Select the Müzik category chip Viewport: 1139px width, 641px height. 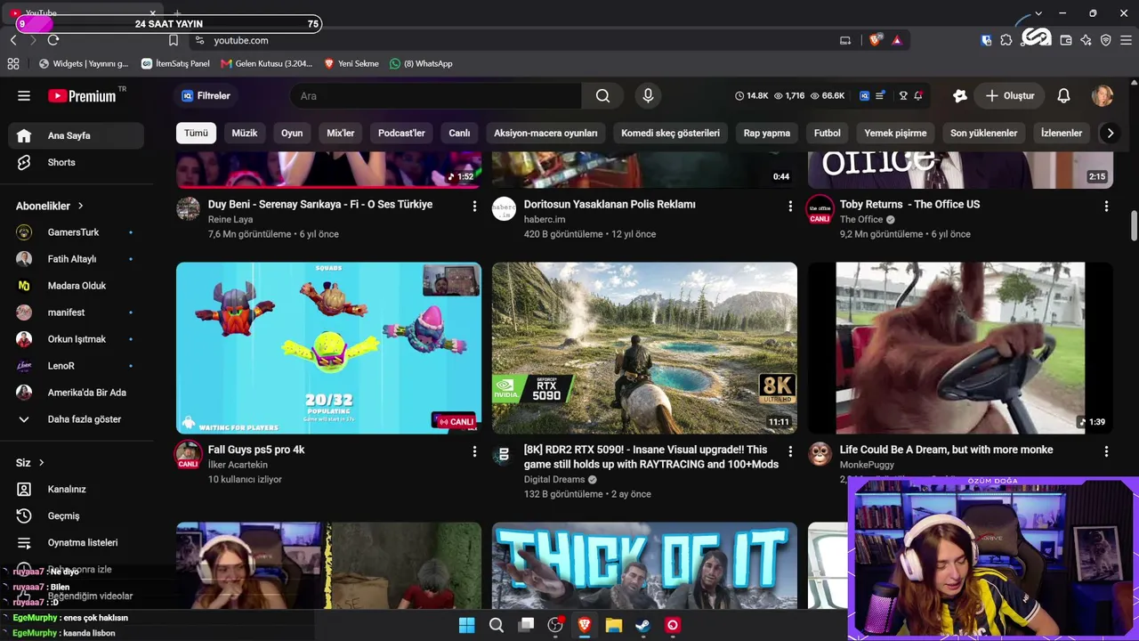[245, 133]
